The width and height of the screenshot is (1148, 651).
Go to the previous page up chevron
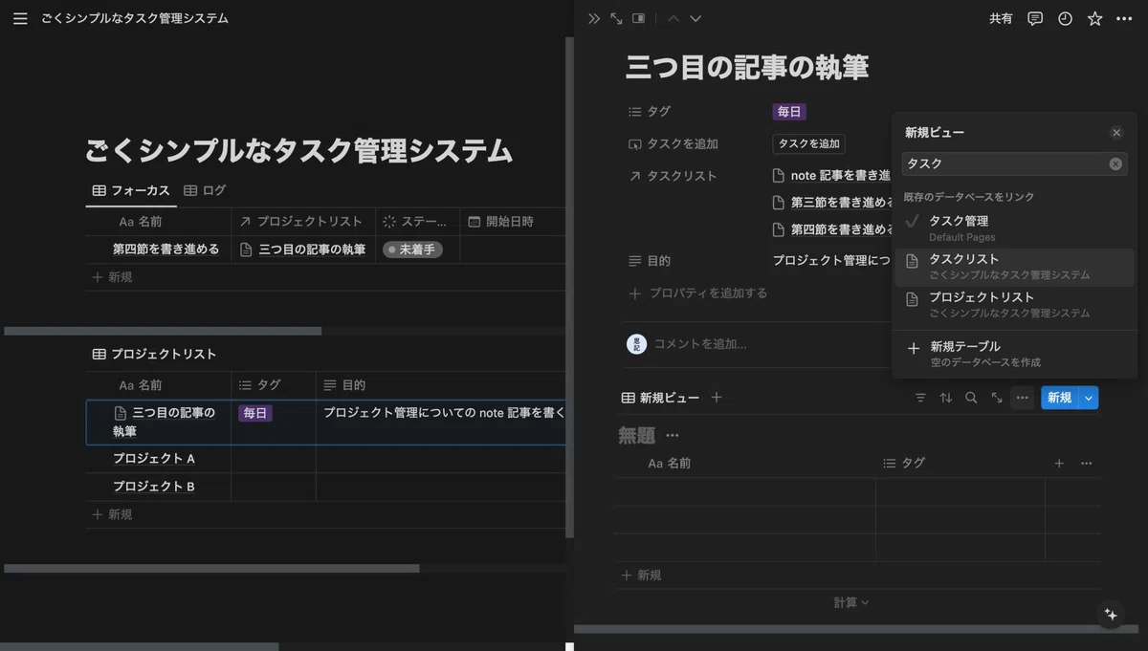tap(673, 18)
